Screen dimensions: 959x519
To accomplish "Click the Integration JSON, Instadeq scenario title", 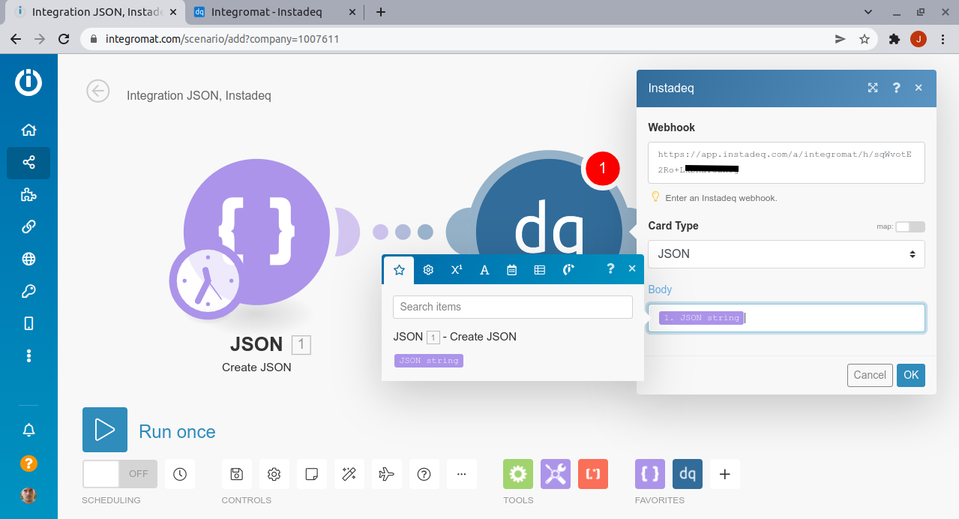I will click(199, 96).
